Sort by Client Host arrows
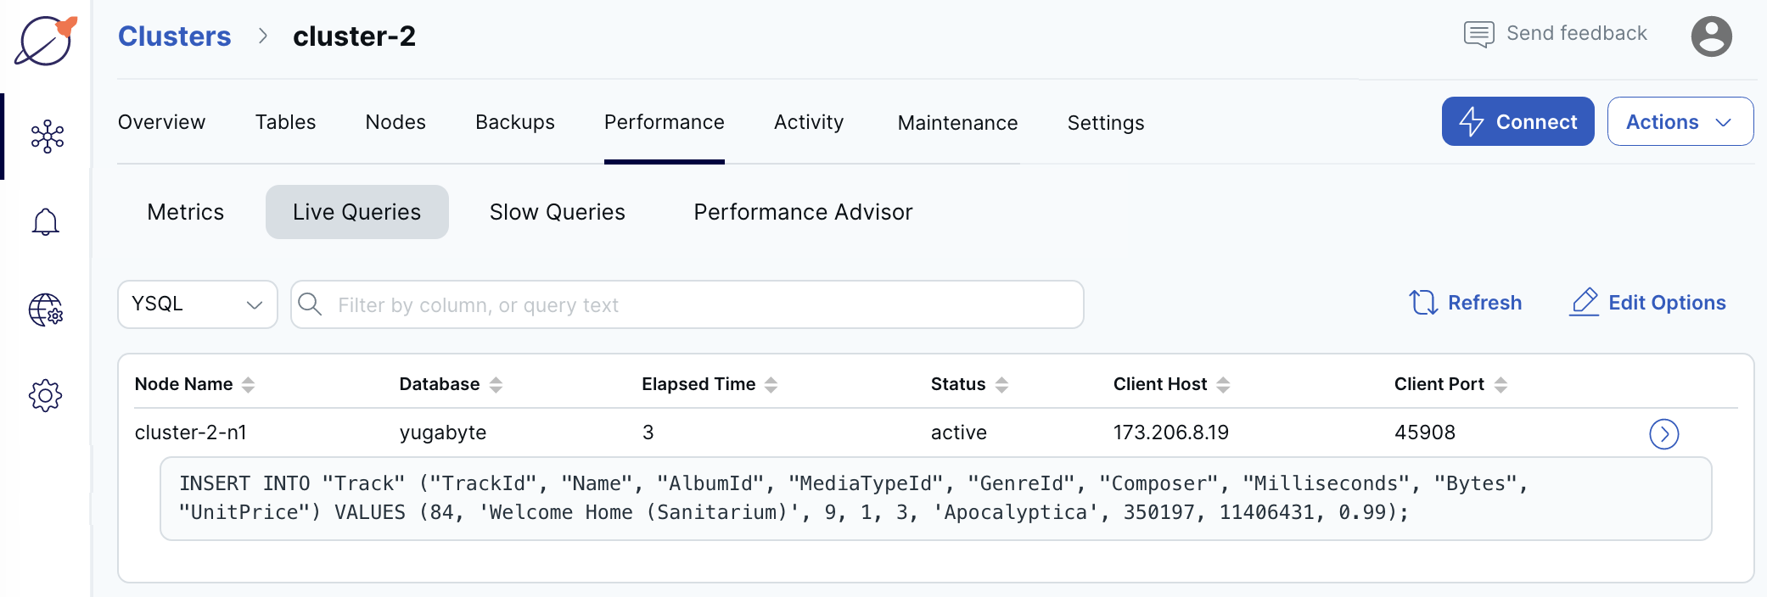Image resolution: width=1767 pixels, height=597 pixels. point(1223,385)
